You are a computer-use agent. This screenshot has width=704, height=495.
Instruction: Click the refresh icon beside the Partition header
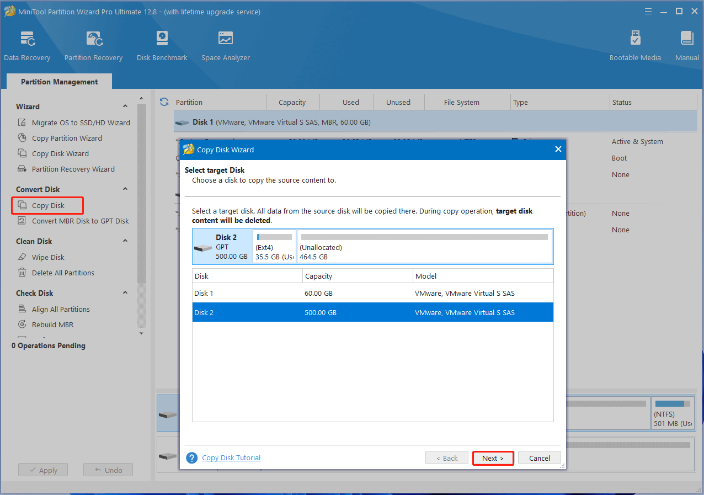point(164,102)
